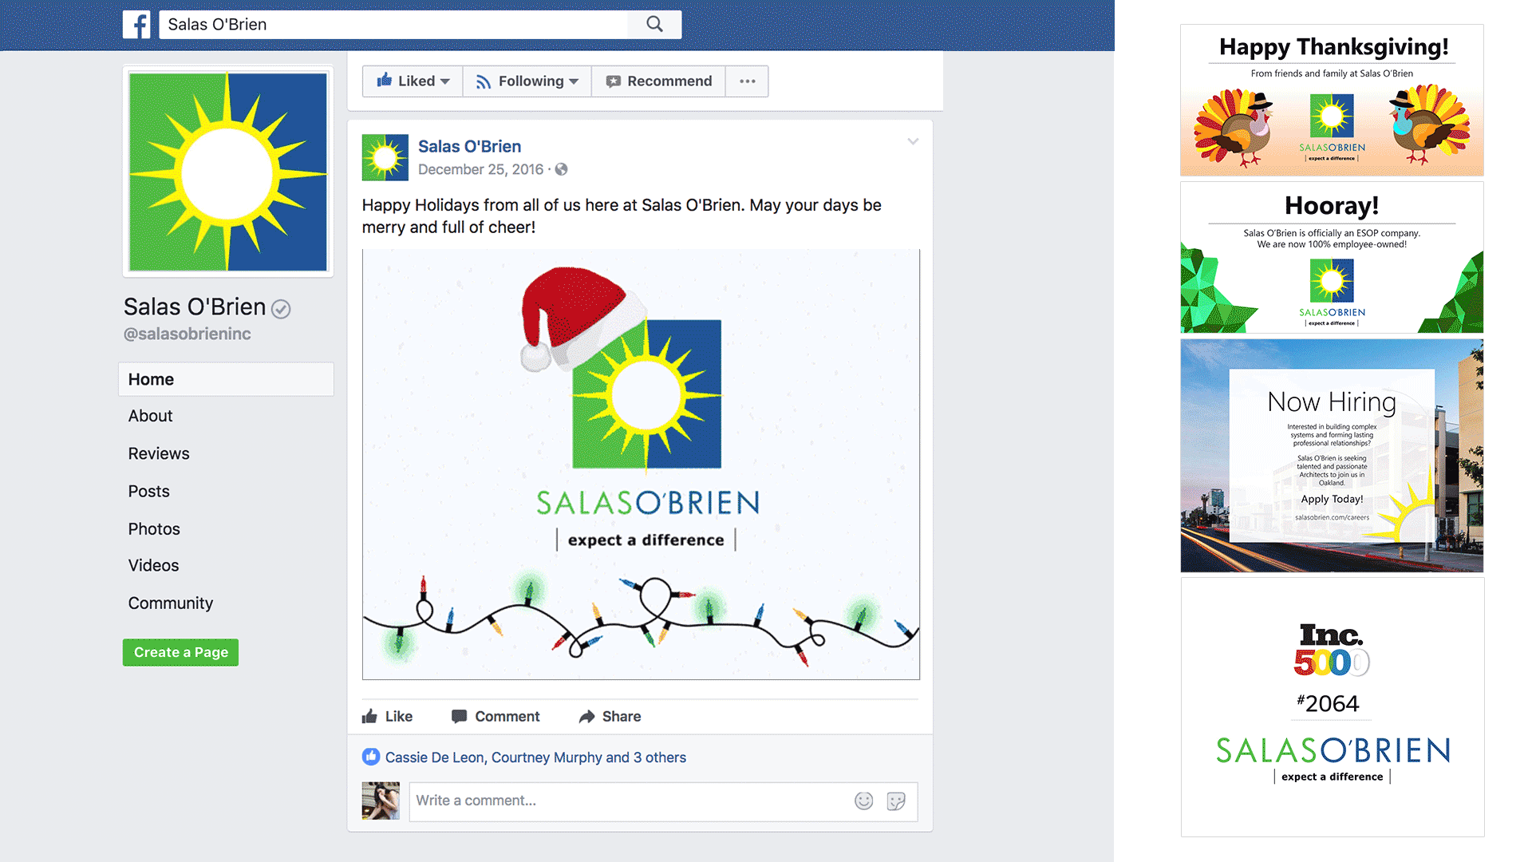Click the Create a Page button
The width and height of the screenshot is (1532, 862).
point(180,652)
